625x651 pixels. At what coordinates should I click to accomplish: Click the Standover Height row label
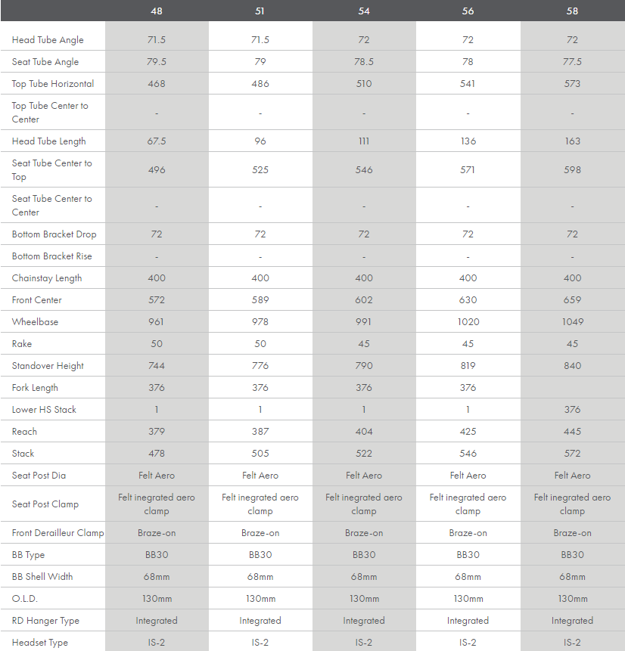coord(48,366)
